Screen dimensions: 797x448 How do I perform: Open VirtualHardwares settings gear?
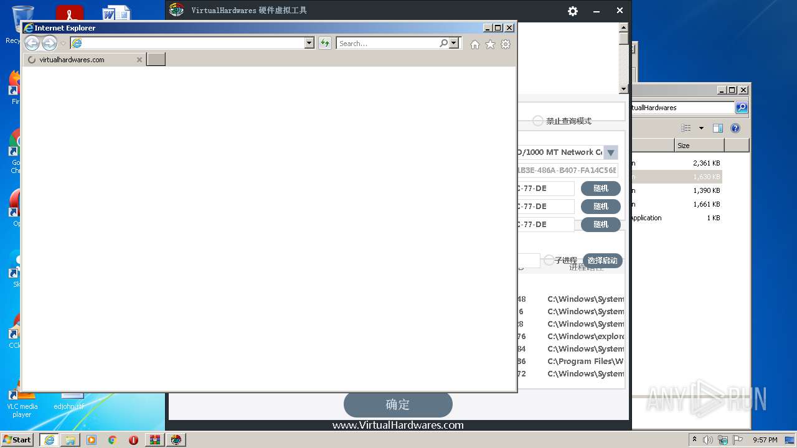coord(573,11)
